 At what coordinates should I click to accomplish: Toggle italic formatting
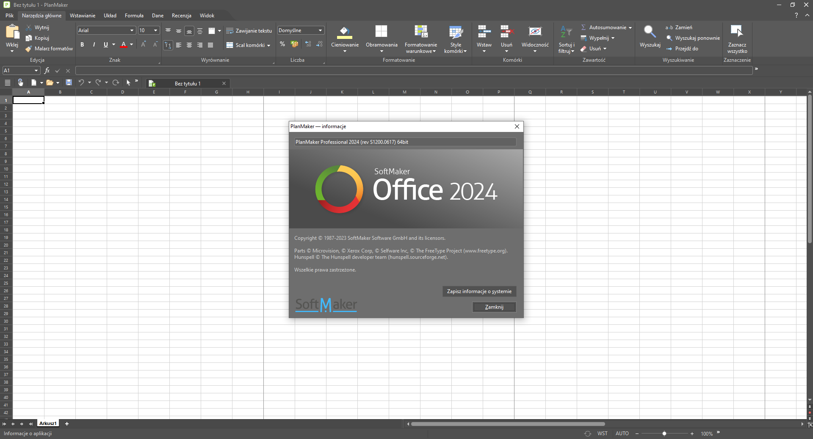click(94, 45)
